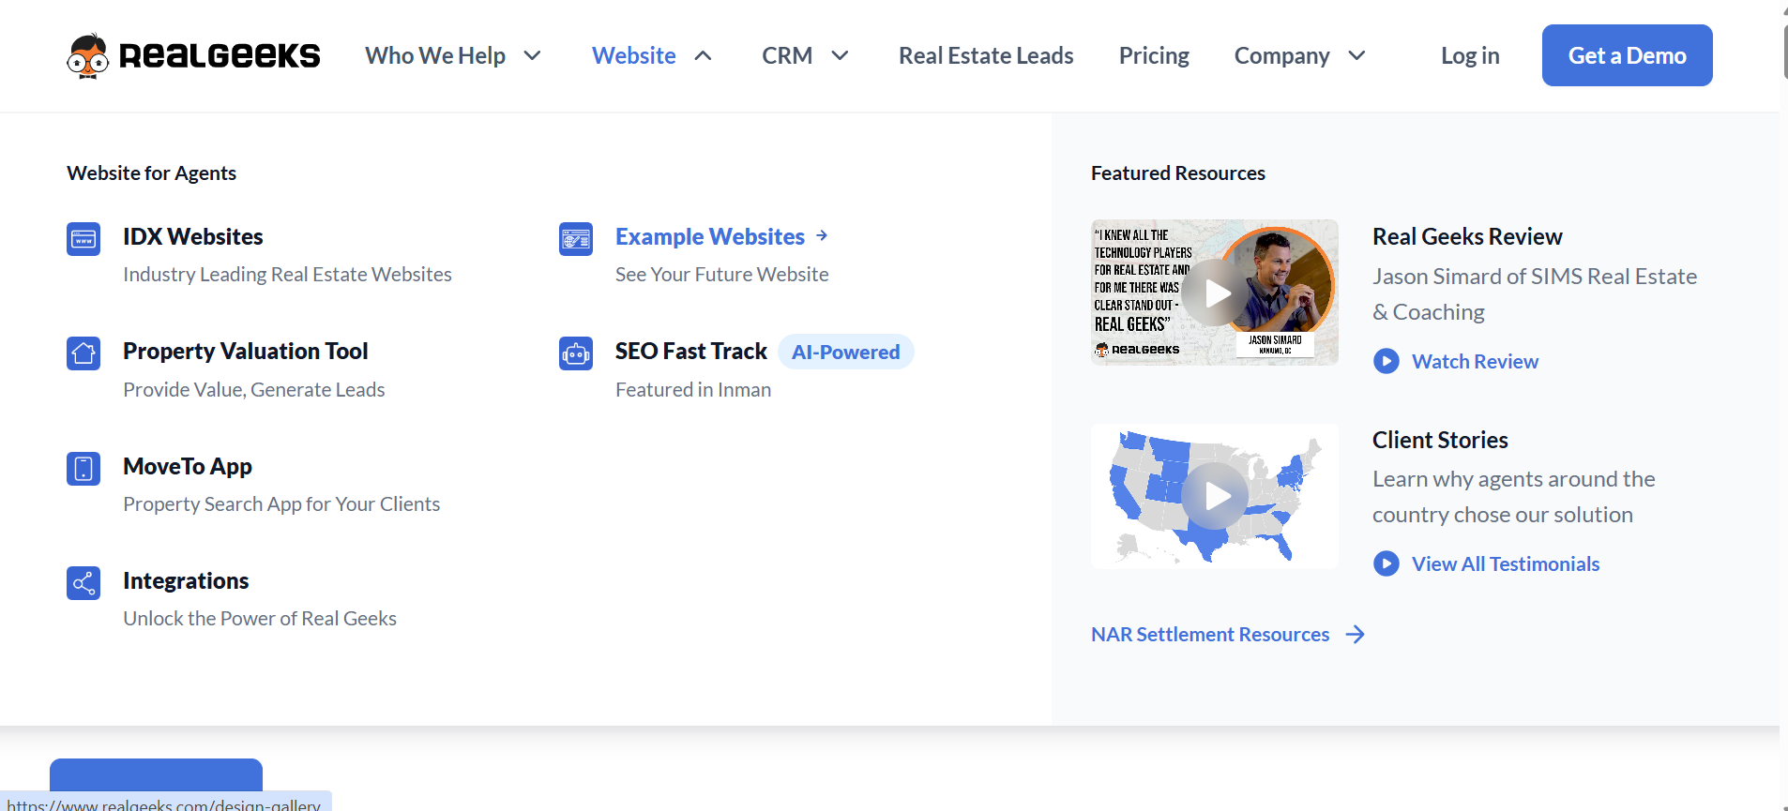This screenshot has height=811, width=1788.
Task: Open the Who We Help menu
Action: point(435,55)
